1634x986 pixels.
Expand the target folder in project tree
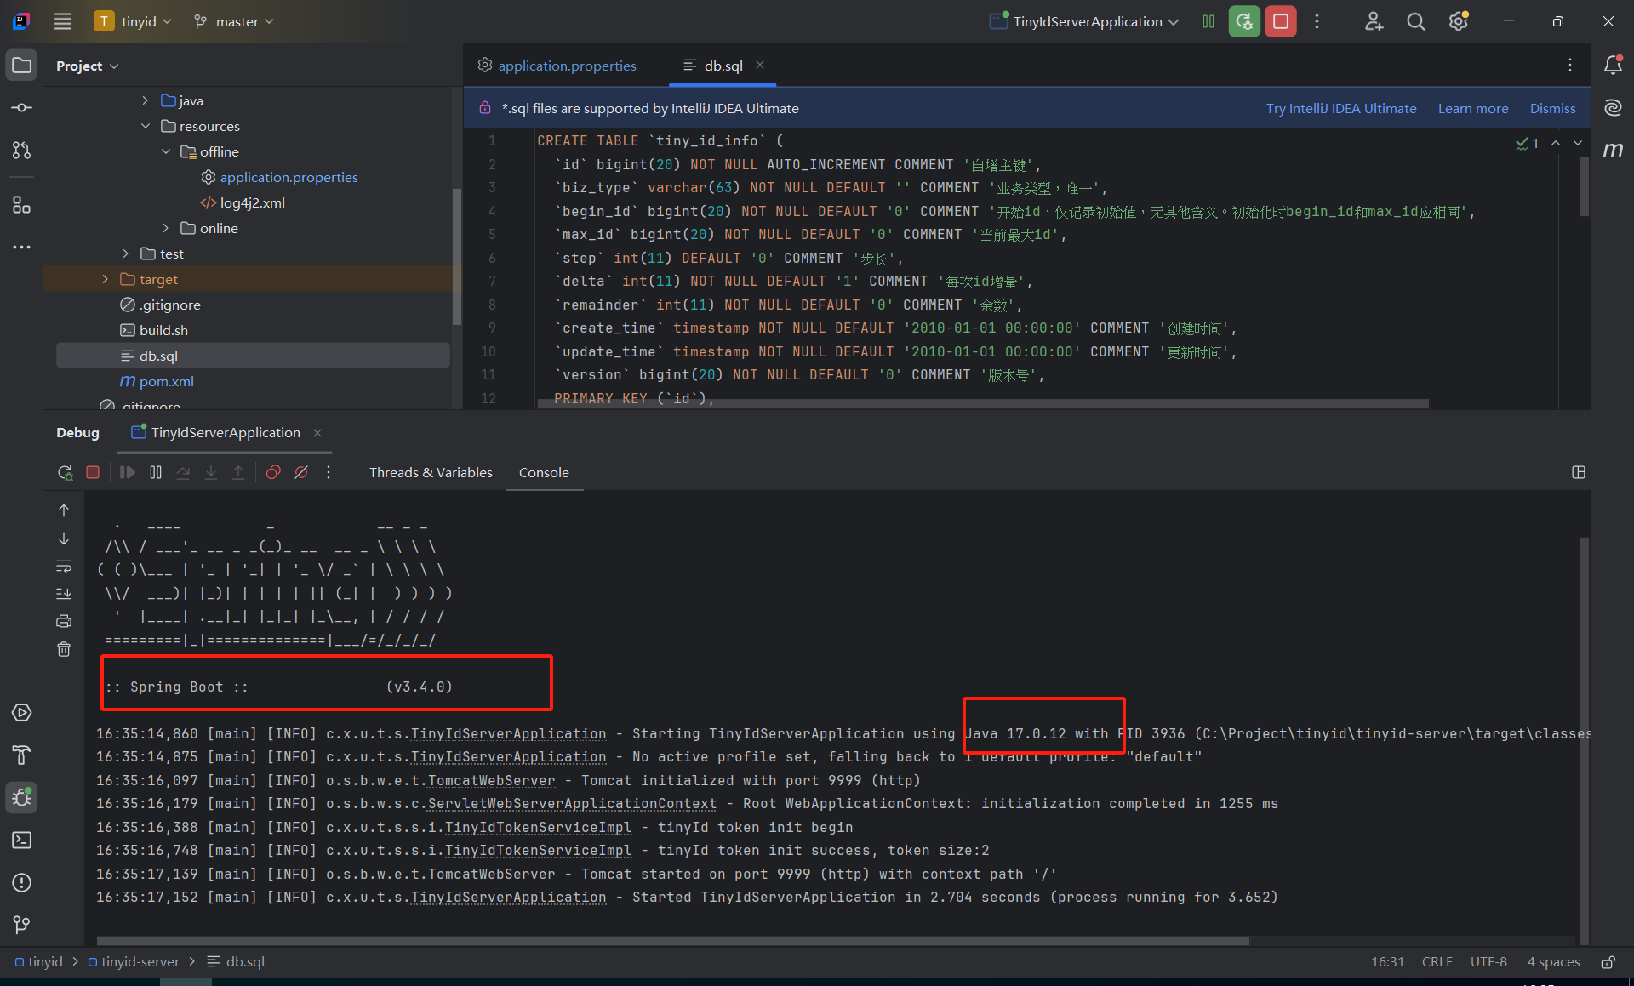[x=106, y=279]
